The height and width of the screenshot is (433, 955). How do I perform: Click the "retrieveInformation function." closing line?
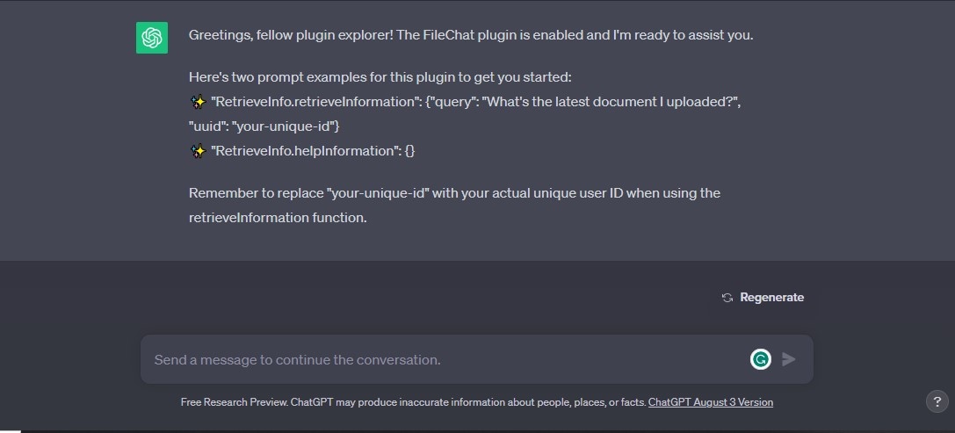click(277, 217)
